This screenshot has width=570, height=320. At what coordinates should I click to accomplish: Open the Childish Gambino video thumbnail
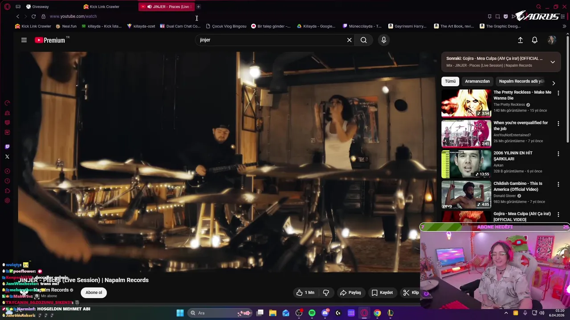coord(466,194)
